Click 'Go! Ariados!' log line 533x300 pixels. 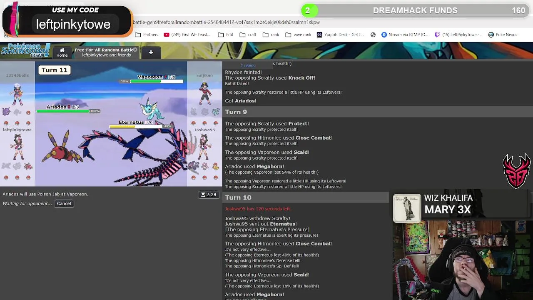(241, 101)
